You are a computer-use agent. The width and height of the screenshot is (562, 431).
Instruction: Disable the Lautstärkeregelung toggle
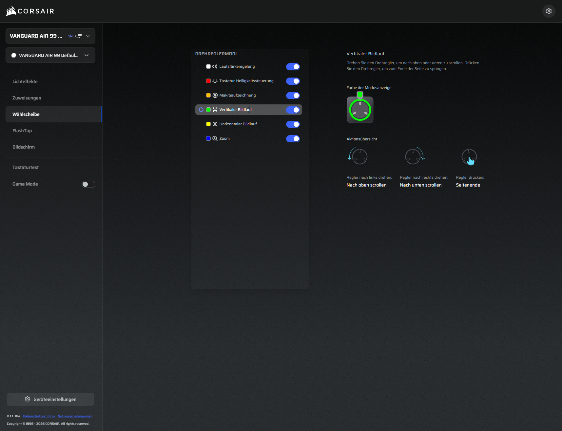pos(293,67)
